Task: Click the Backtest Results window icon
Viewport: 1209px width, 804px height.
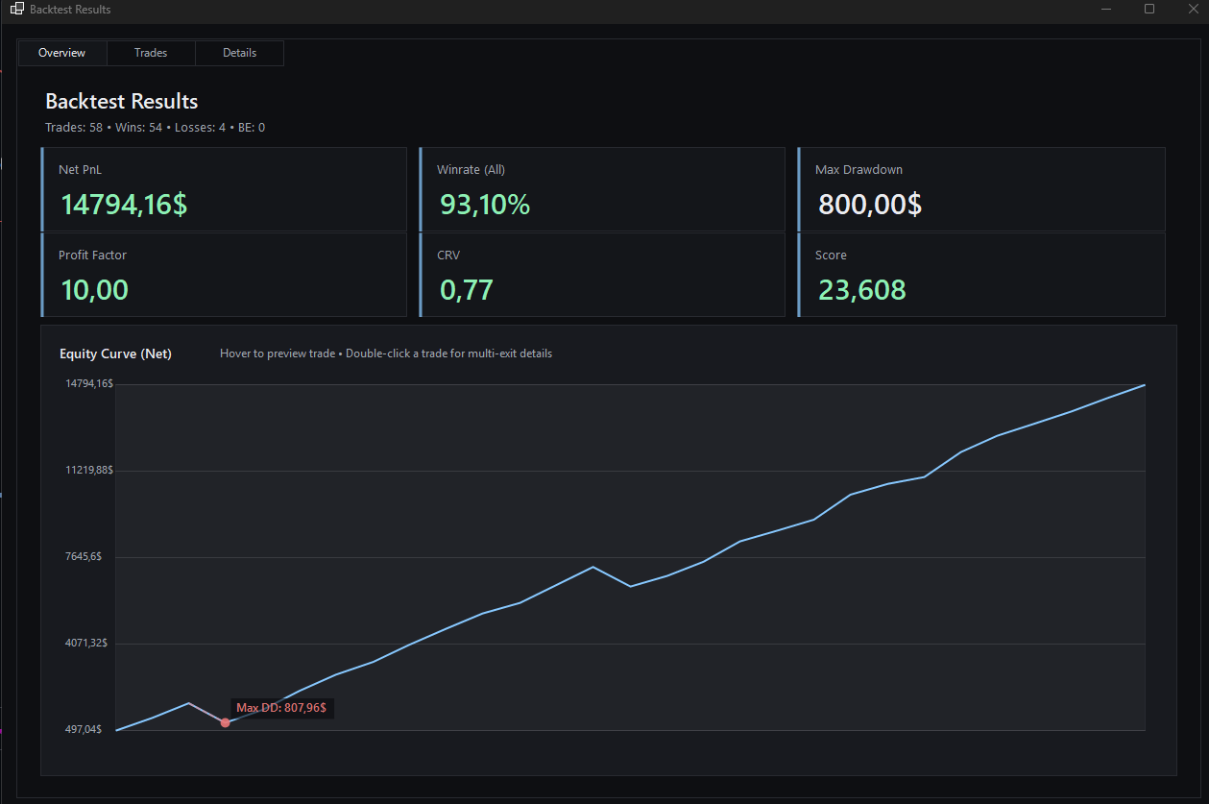Action: click(x=16, y=10)
